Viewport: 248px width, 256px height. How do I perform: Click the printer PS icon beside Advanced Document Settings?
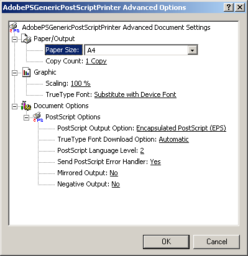click(x=14, y=28)
